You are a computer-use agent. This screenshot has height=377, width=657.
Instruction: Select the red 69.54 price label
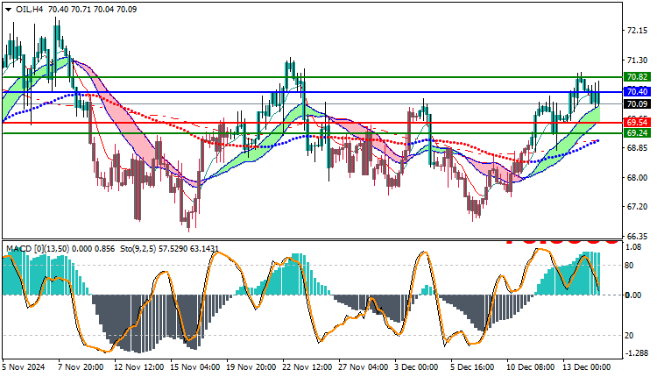638,123
